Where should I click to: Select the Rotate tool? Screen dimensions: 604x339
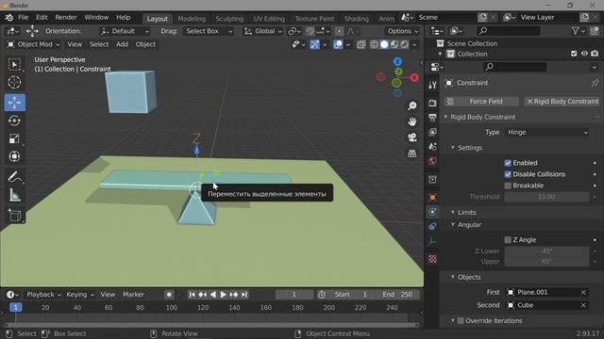pos(15,121)
